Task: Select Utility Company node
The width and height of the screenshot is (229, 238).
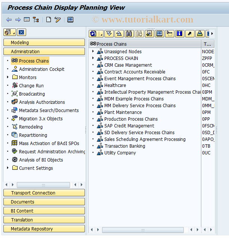Action: click(120, 153)
